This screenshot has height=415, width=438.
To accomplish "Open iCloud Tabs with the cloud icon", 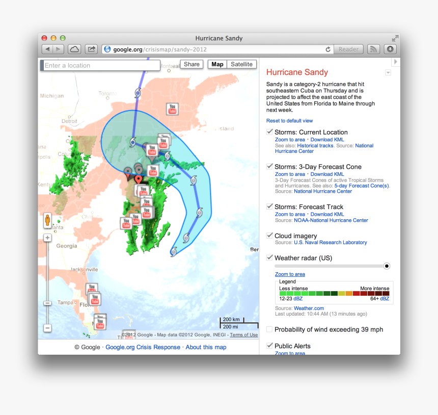I will point(74,49).
